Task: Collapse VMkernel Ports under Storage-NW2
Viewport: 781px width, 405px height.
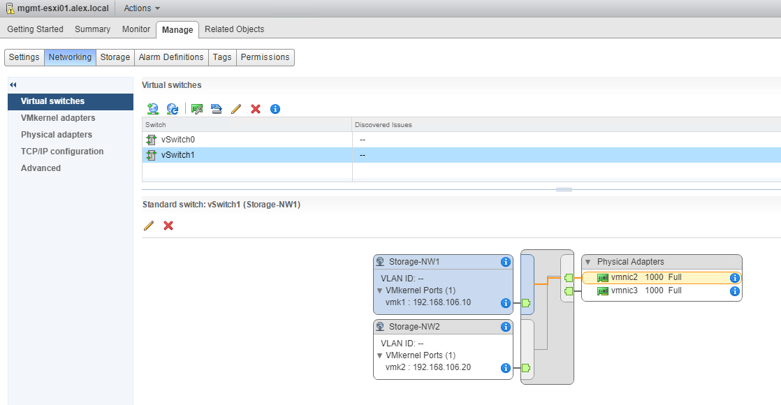Action: (379, 355)
